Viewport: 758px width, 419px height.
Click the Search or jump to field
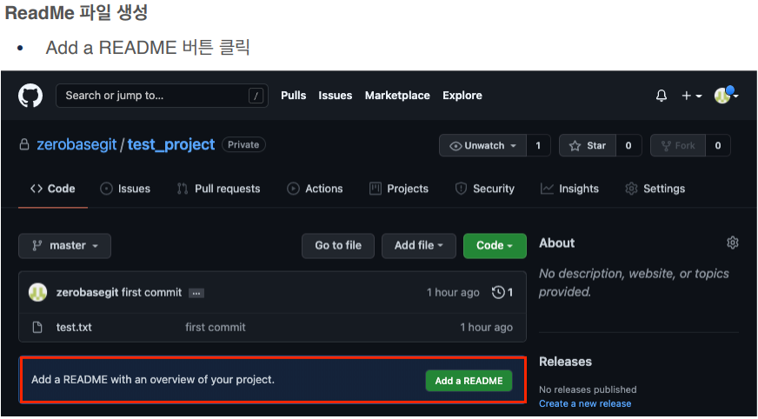tap(162, 96)
